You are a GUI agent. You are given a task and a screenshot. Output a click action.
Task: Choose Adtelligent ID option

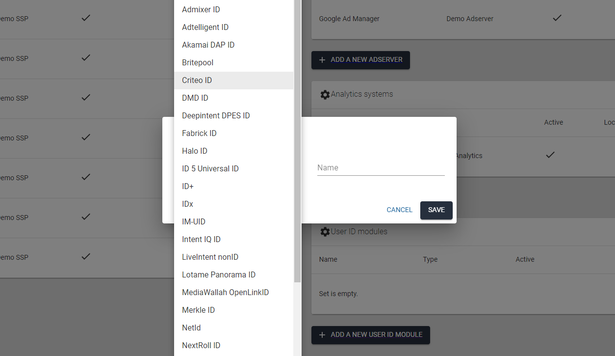(234, 27)
